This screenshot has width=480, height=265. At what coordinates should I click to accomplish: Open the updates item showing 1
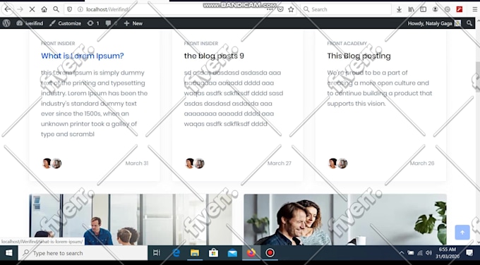point(93,23)
